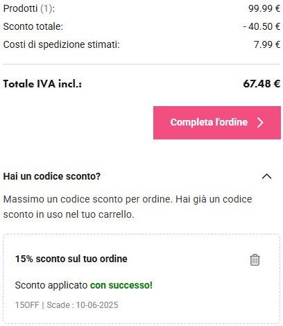The height and width of the screenshot is (326, 283).
Task: Click the 7.99 € shipping cost
Action: (267, 44)
